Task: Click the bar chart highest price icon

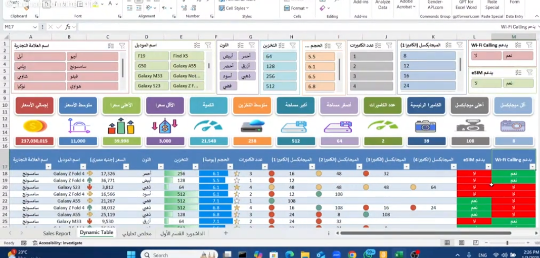Action: (x=121, y=126)
